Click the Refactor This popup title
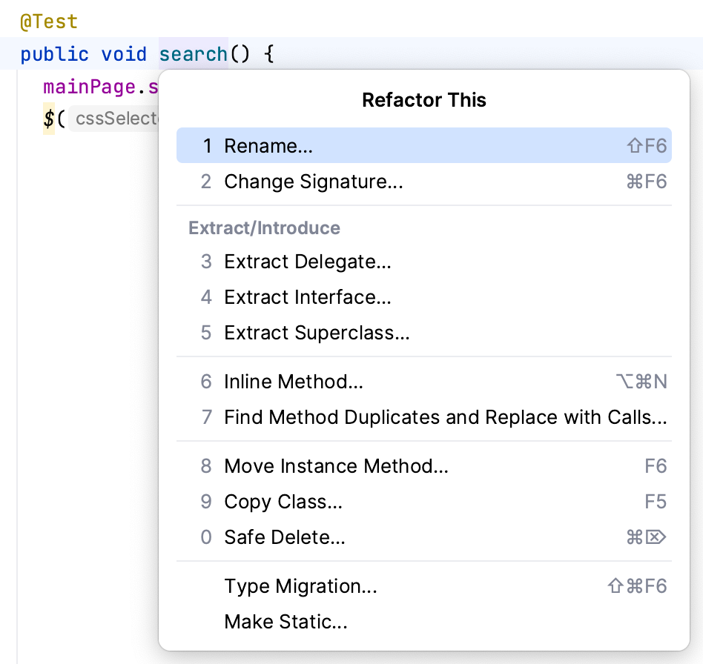This screenshot has height=664, width=703. (424, 100)
